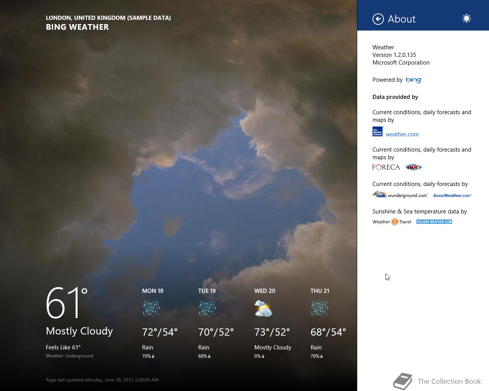Open the wunderground.com logo link

(x=400, y=195)
